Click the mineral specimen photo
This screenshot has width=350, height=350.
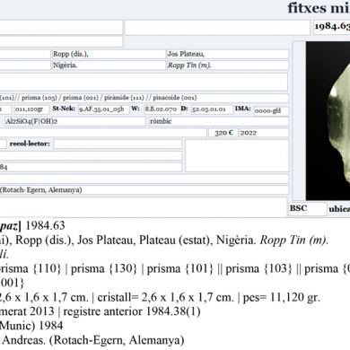click(x=328, y=121)
